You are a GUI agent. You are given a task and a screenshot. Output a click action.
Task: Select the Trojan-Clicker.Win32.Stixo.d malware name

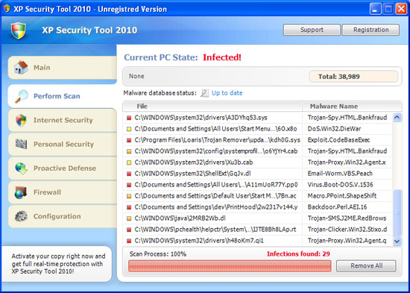[347, 230]
